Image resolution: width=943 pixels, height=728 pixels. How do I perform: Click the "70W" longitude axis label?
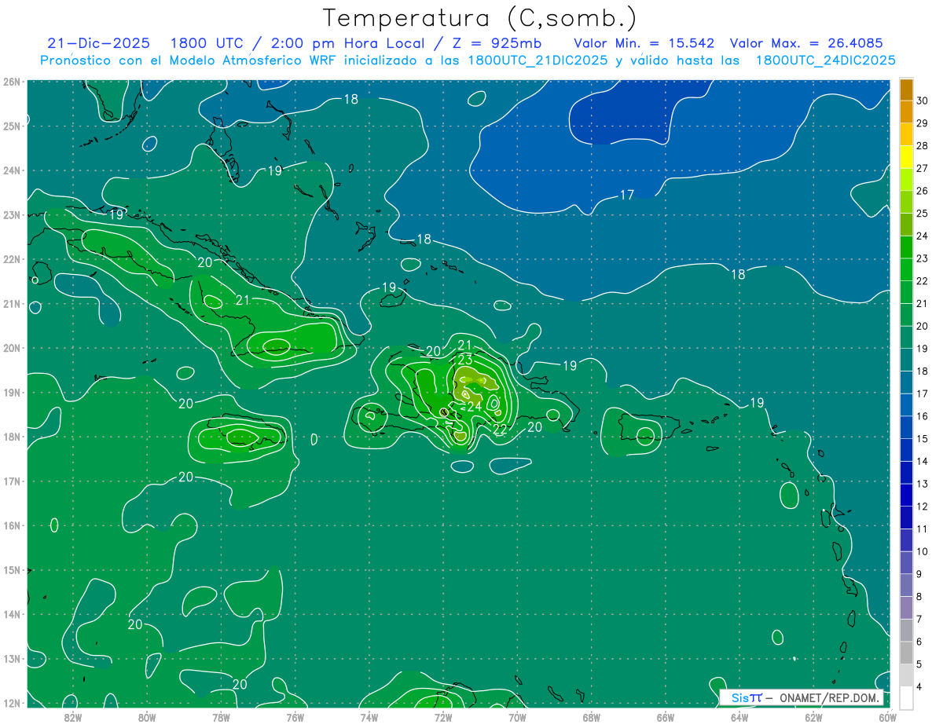pyautogui.click(x=517, y=717)
